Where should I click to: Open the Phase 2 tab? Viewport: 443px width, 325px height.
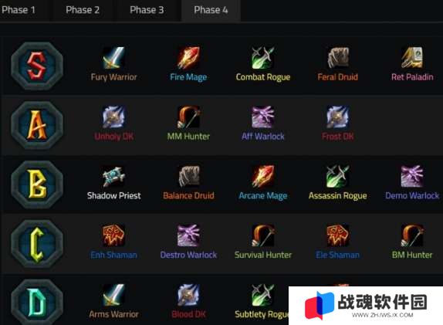tap(83, 10)
